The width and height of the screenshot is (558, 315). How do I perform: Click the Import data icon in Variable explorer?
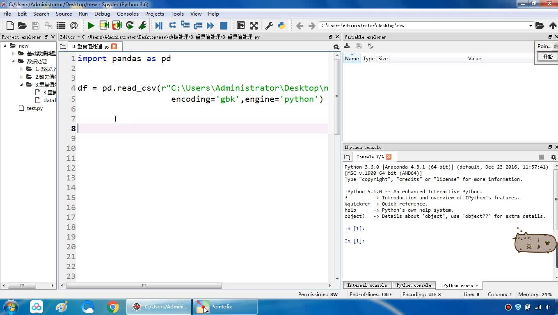[x=347, y=46]
